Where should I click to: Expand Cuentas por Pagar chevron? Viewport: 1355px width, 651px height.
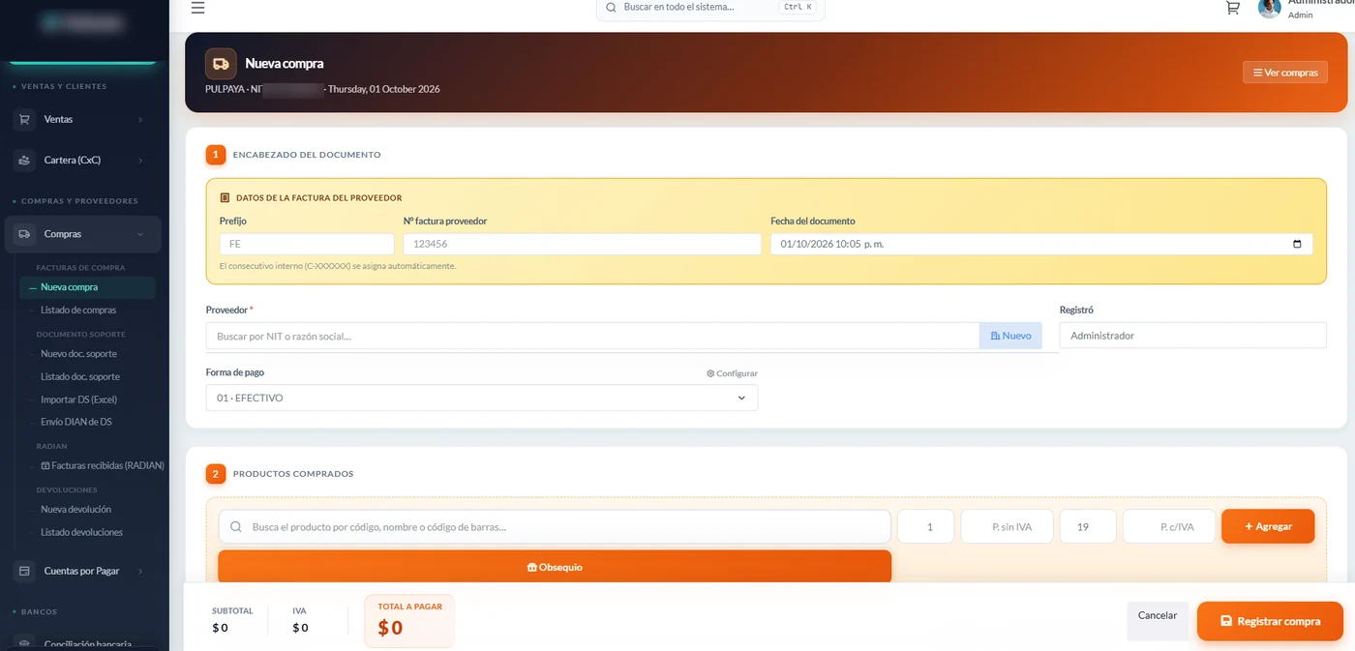click(140, 571)
